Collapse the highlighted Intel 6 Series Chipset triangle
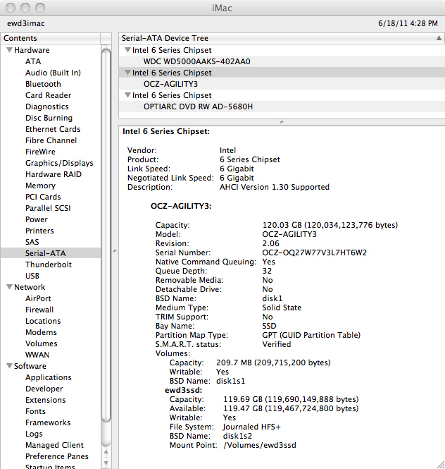Image resolution: width=445 pixels, height=469 pixels. pos(128,73)
